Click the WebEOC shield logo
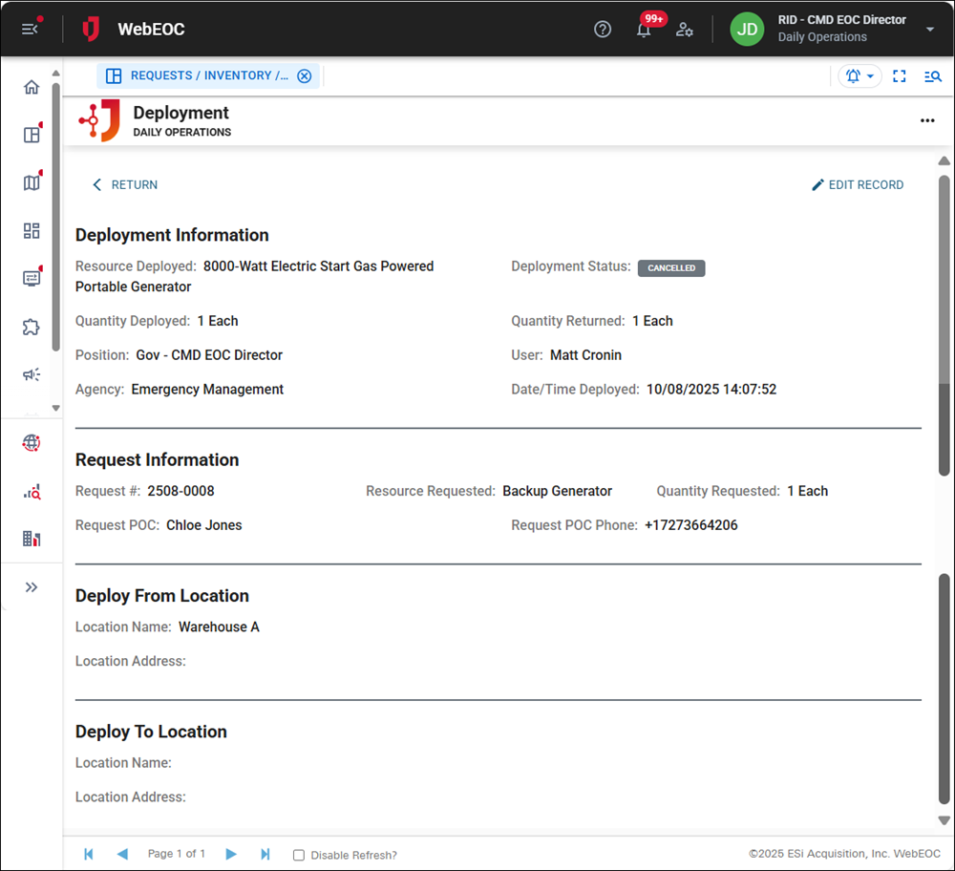 pyautogui.click(x=91, y=29)
